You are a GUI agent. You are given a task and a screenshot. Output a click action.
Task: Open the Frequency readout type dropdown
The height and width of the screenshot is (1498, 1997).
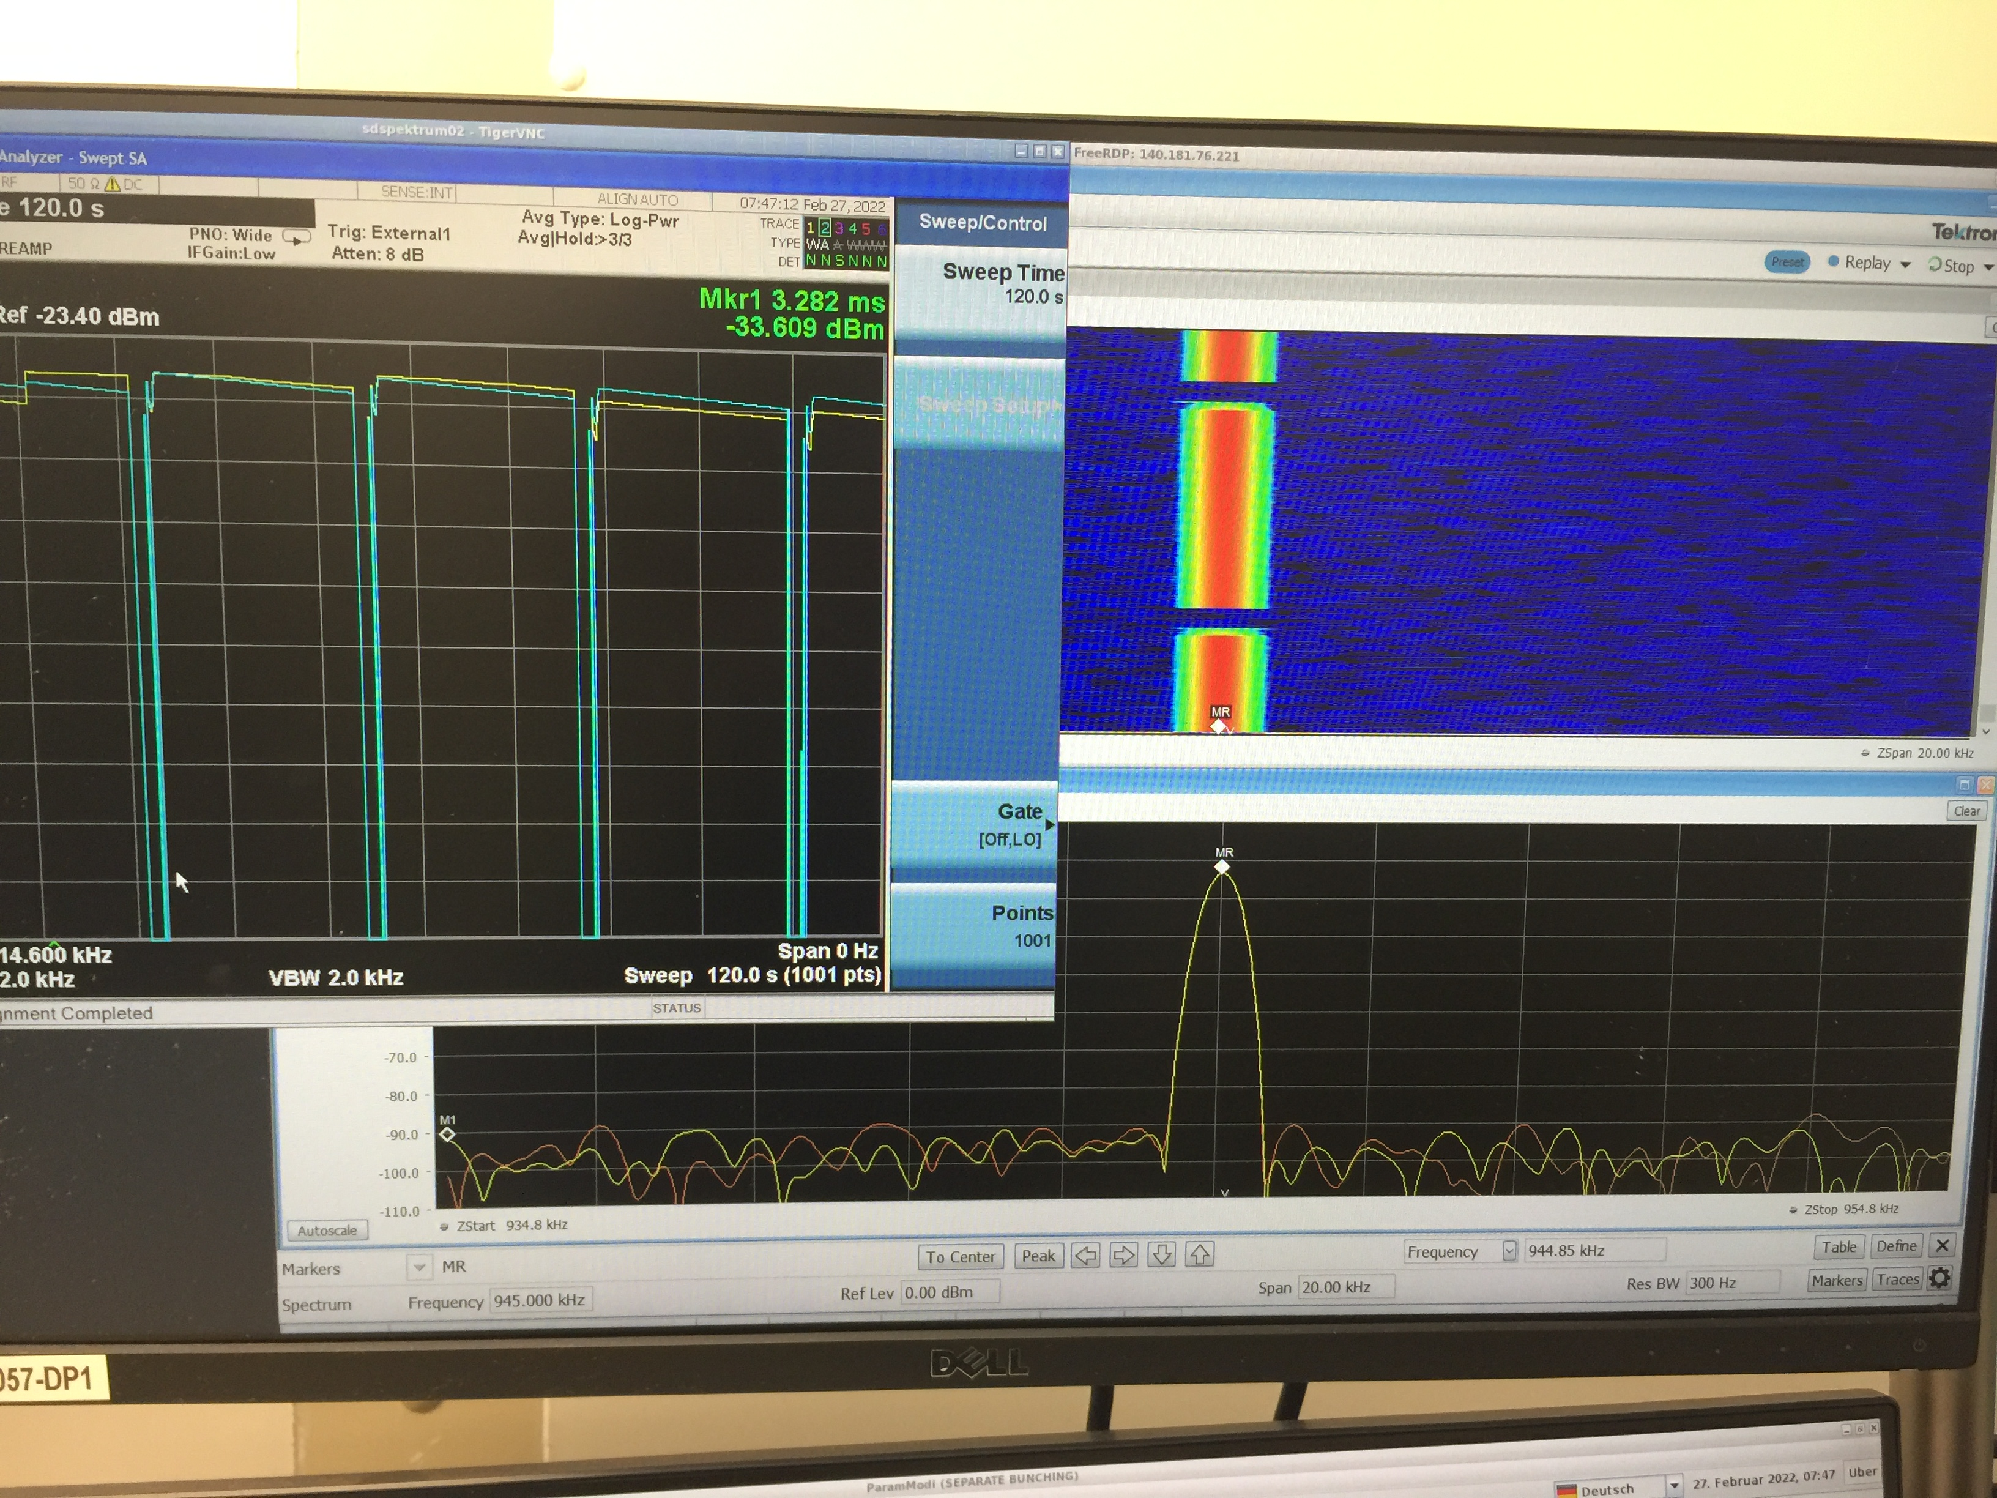1509,1251
